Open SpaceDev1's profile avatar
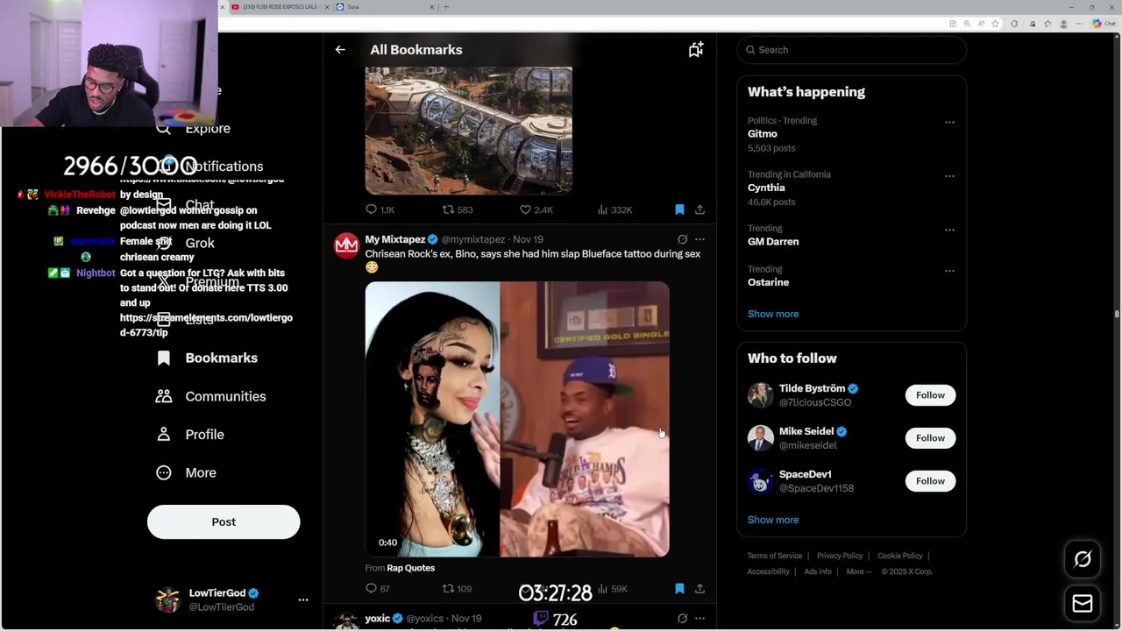The image size is (1122, 631). pyautogui.click(x=760, y=481)
